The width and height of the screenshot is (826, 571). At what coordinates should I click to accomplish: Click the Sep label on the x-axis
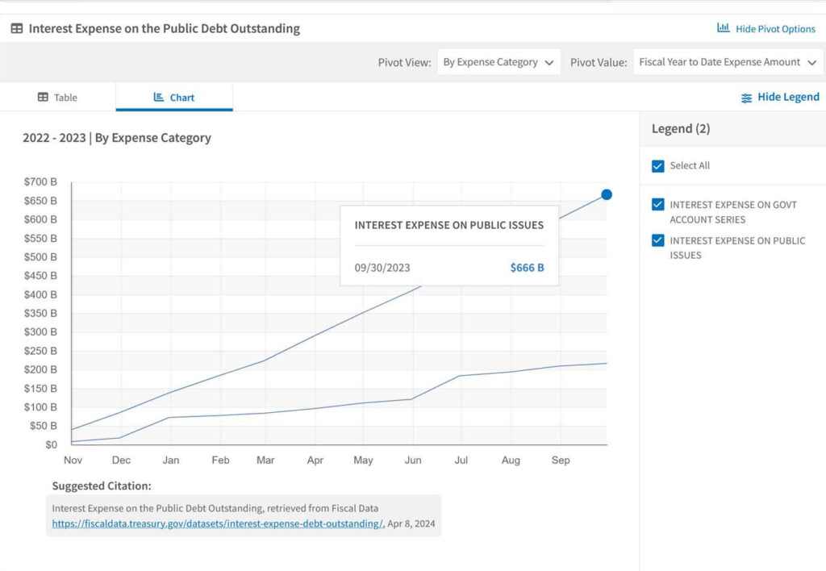click(560, 461)
